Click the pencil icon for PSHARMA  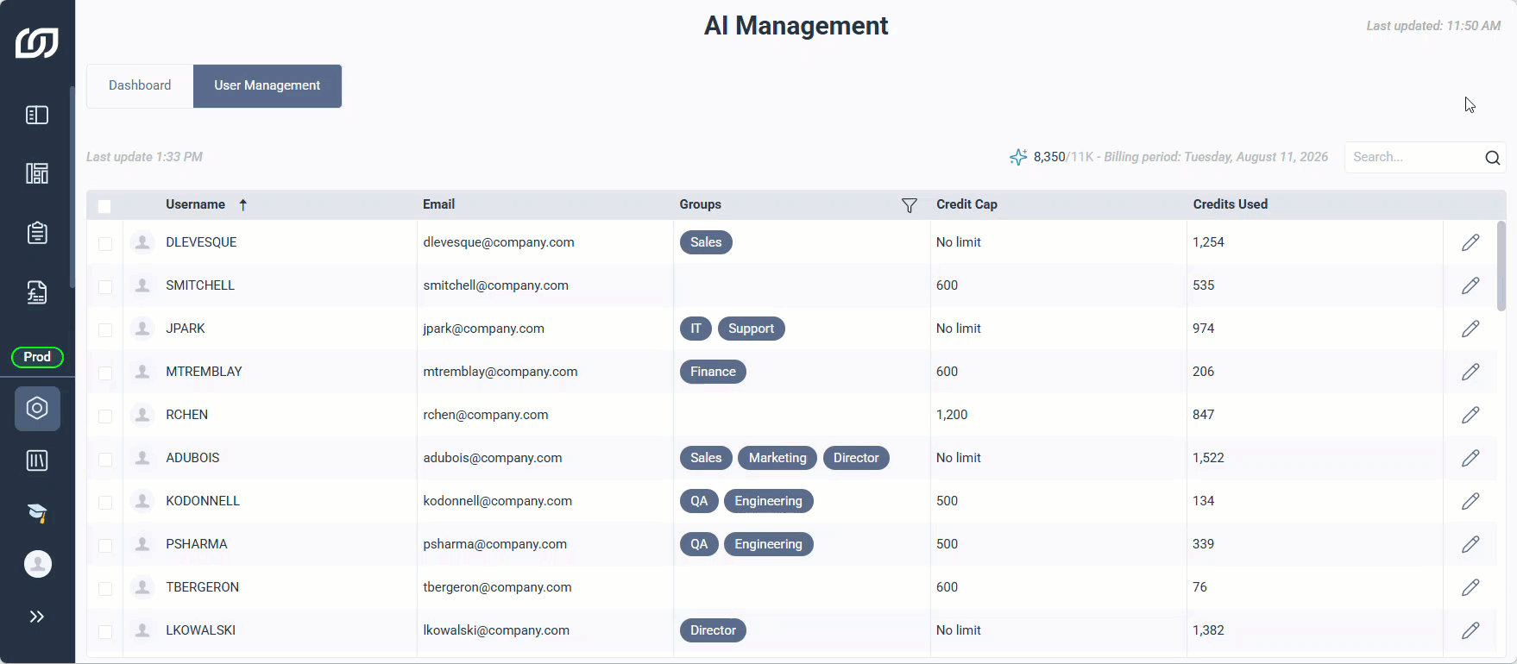pyautogui.click(x=1470, y=544)
